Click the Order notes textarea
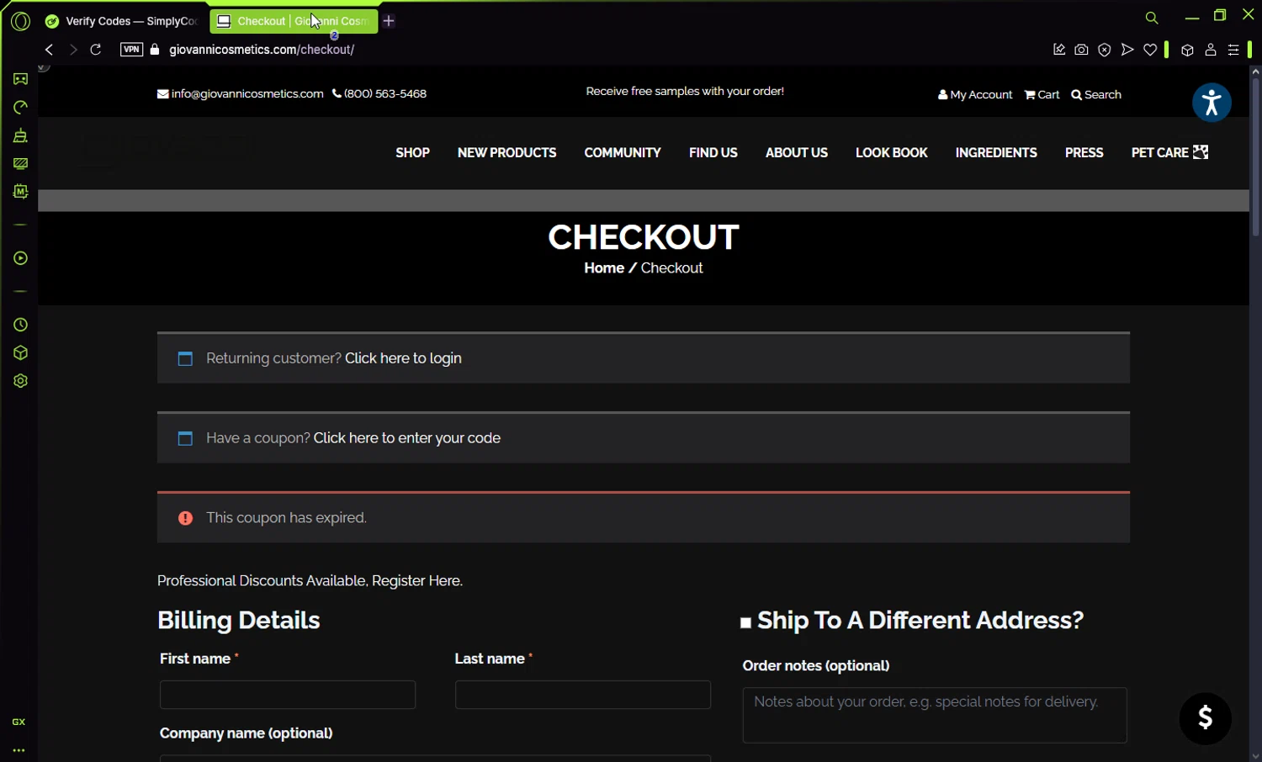Screen dimensions: 1262x762 coord(935,715)
